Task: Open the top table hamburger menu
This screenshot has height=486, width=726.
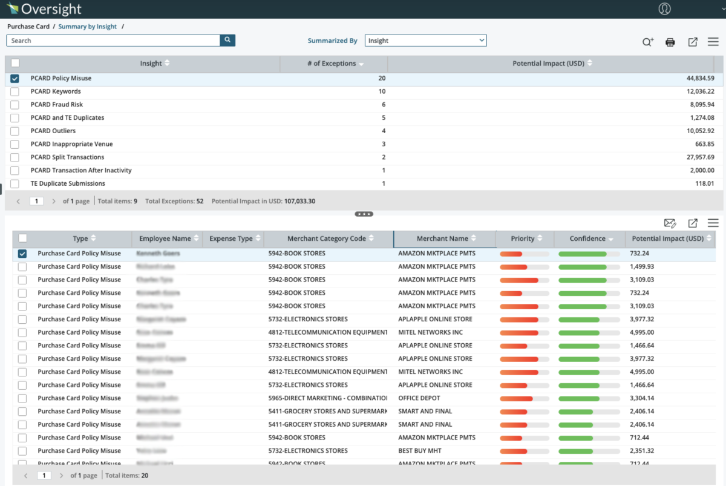Action: [713, 42]
